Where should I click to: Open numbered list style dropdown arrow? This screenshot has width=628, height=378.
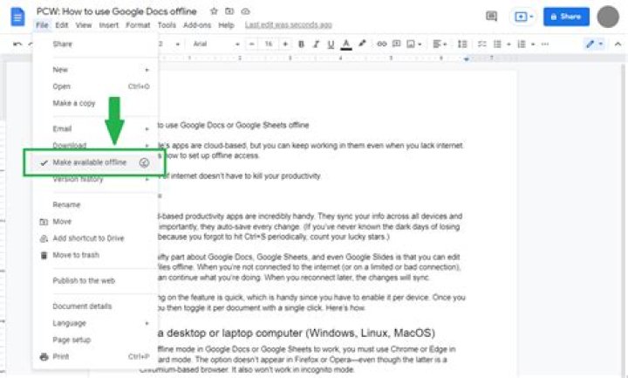tap(533, 45)
